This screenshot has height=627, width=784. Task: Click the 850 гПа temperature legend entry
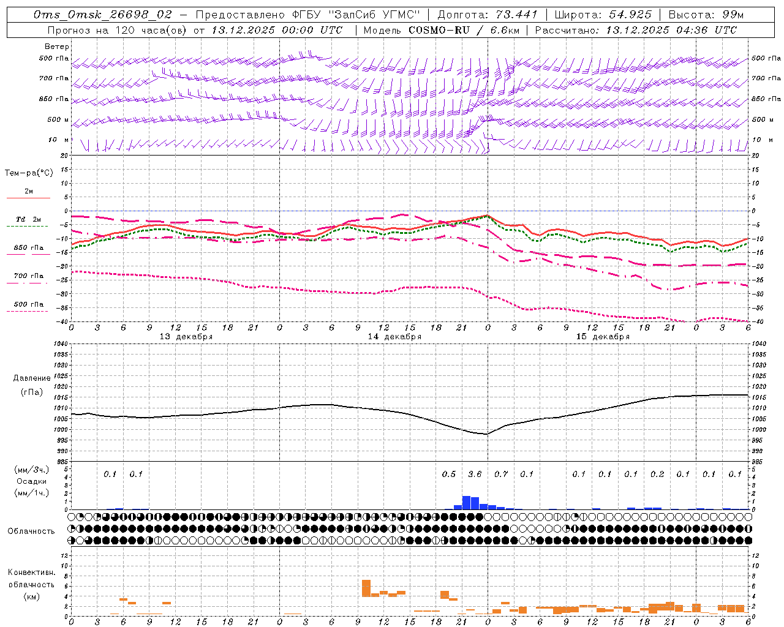coord(28,248)
